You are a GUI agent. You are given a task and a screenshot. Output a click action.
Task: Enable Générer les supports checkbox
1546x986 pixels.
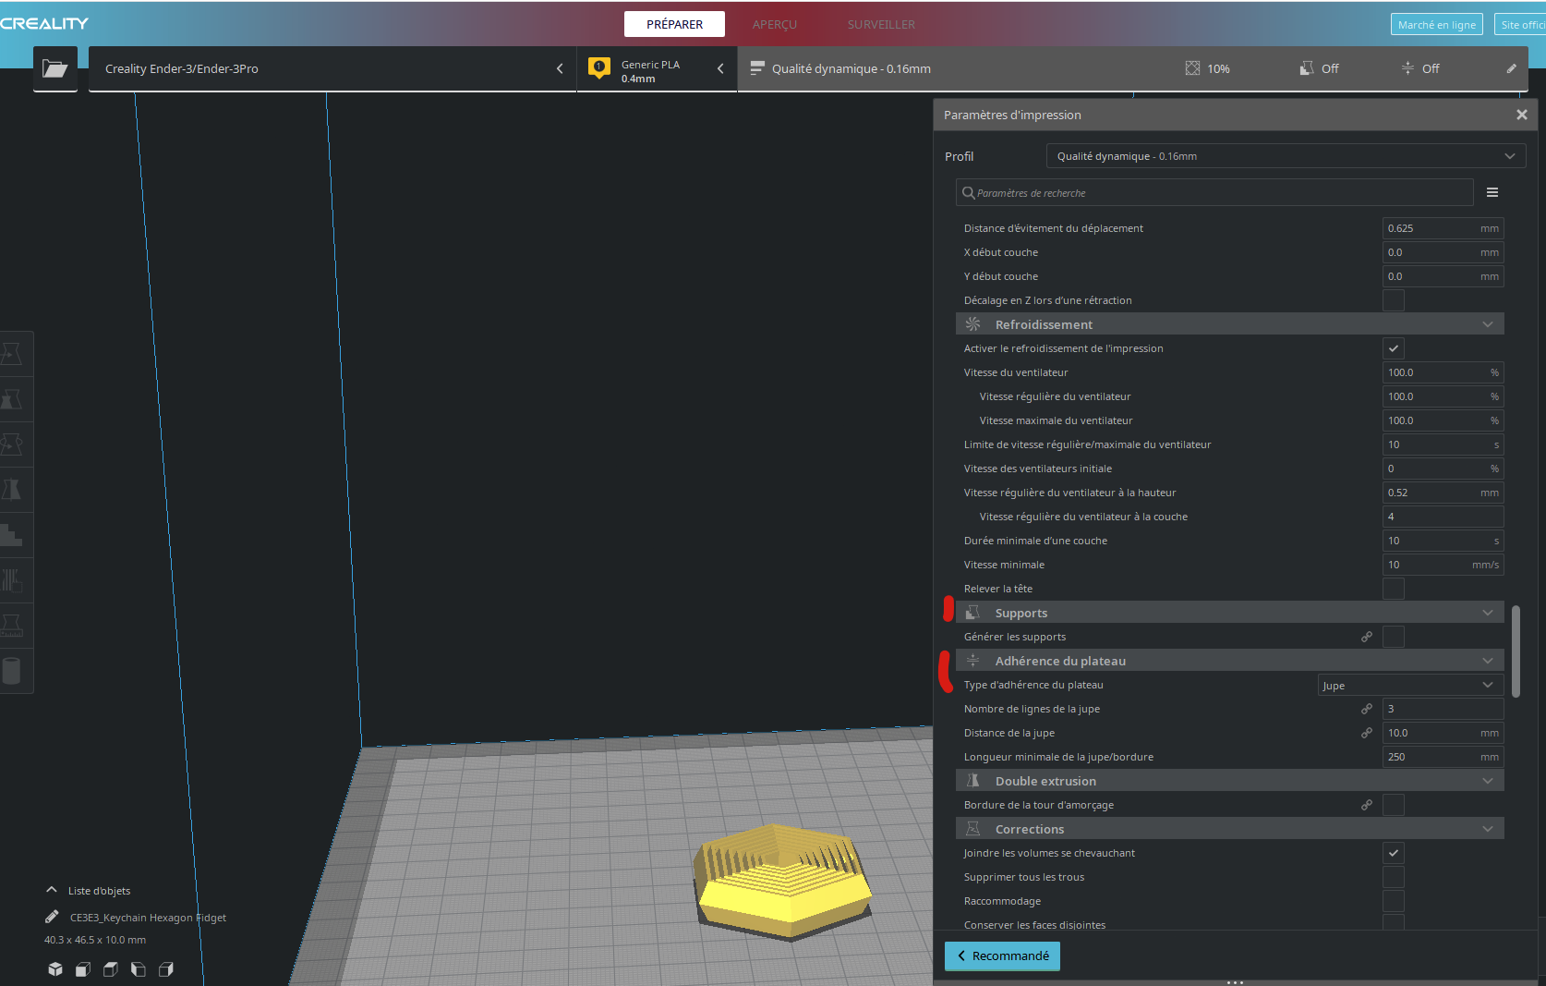[1394, 637]
